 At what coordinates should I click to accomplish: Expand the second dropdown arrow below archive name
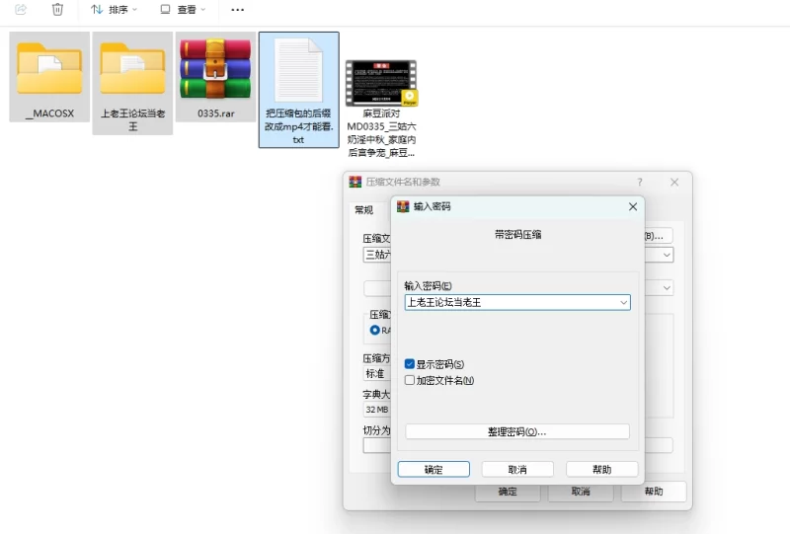pyautogui.click(x=667, y=288)
